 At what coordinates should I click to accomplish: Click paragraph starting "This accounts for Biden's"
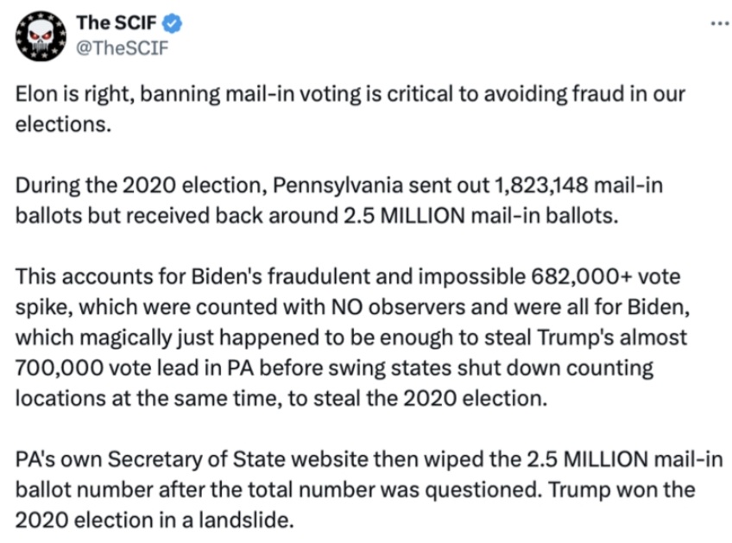[x=352, y=337]
